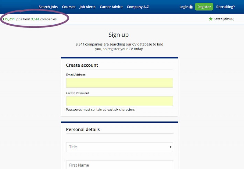Click the Email Address field label
Screen dimensions: 244x169
pyautogui.click(x=76, y=75)
